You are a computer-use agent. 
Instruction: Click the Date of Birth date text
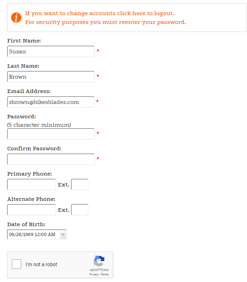click(32, 234)
